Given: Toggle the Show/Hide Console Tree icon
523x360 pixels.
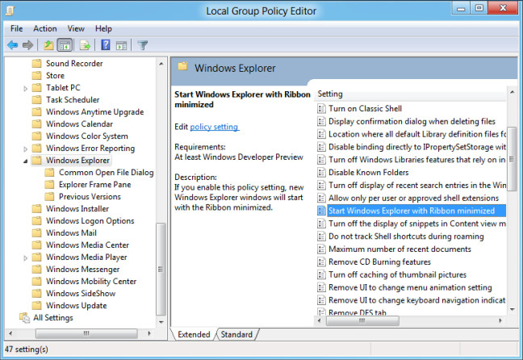Looking at the screenshot, I should point(65,44).
